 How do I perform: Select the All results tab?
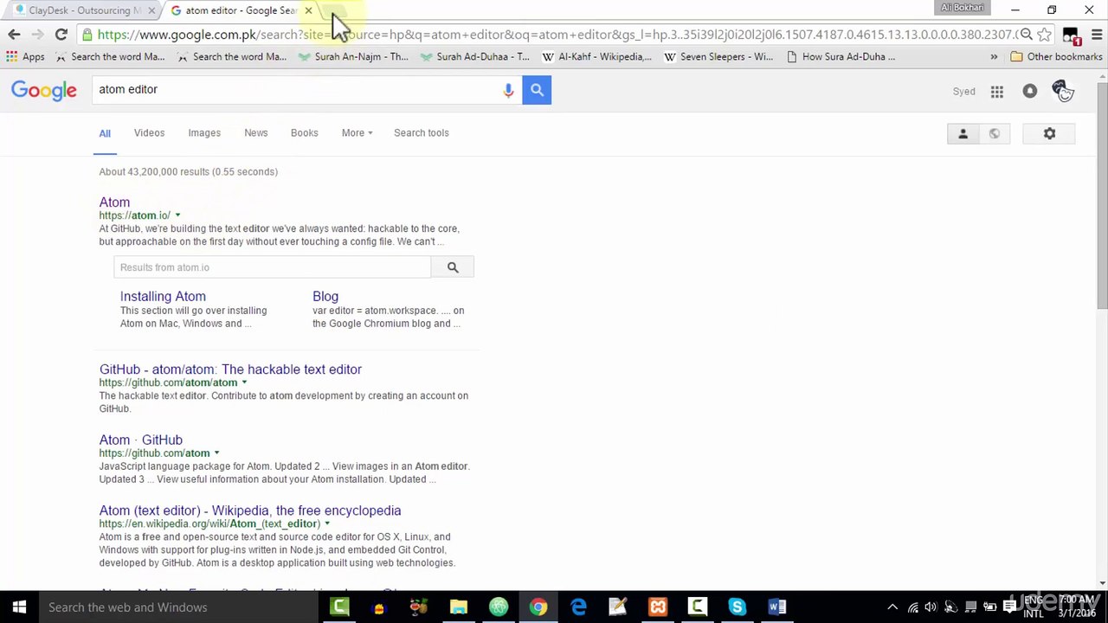click(x=105, y=133)
